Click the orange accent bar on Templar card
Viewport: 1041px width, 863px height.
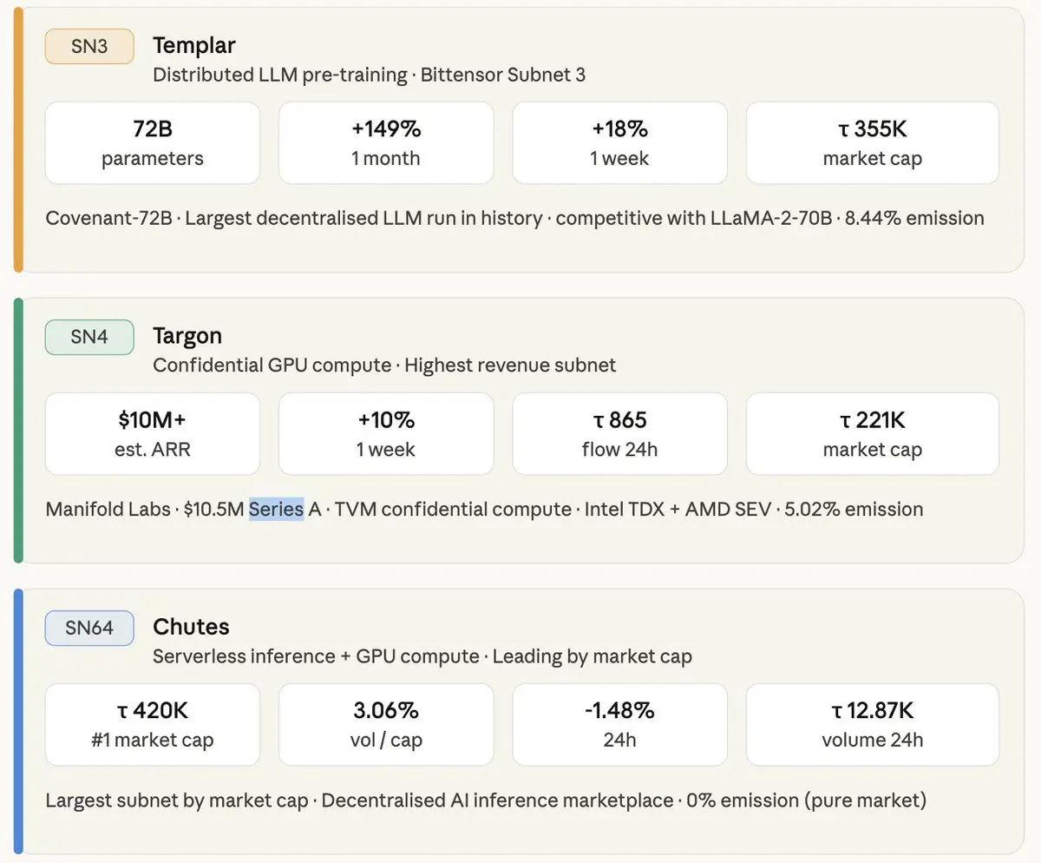(18, 140)
